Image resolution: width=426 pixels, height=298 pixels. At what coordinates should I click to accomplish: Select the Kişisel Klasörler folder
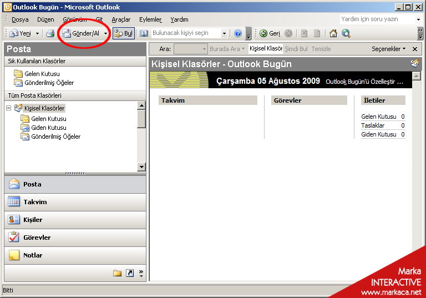(x=40, y=108)
